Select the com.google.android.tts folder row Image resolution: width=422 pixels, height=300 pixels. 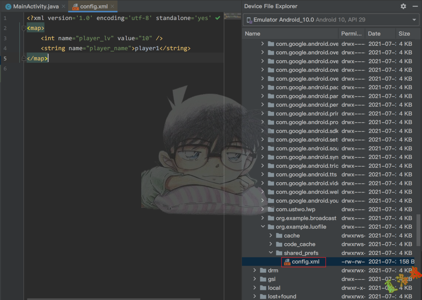click(x=302, y=174)
